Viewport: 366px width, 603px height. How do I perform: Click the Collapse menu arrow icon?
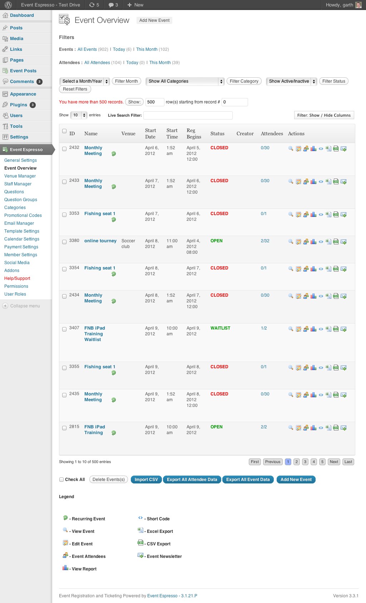tap(5, 306)
